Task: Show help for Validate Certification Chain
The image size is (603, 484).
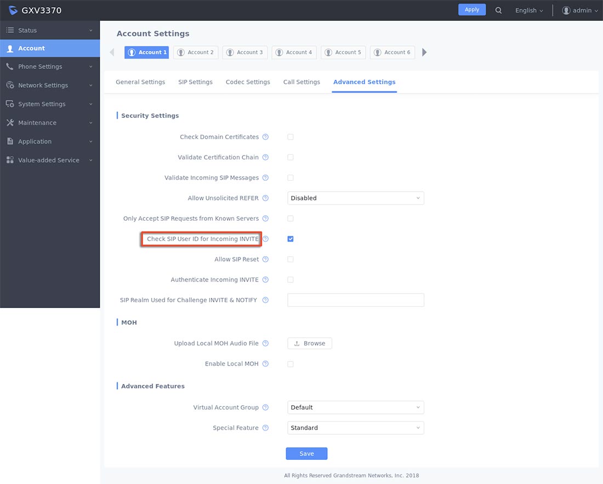Action: (x=265, y=157)
